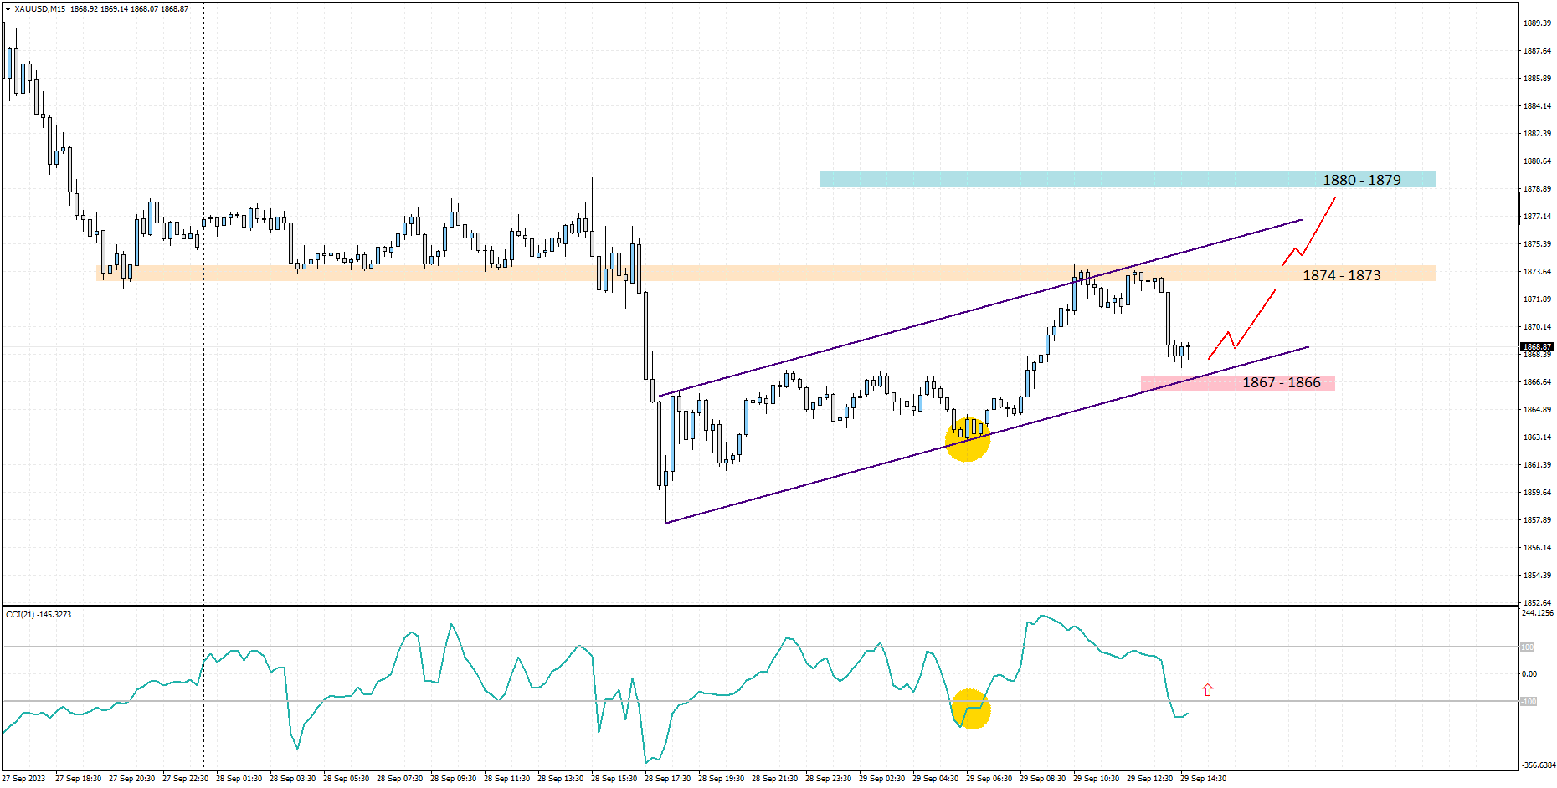Click the 29 Sep 02:30 time axis label
Viewport: 1557px width, 788px height.
coord(881,779)
